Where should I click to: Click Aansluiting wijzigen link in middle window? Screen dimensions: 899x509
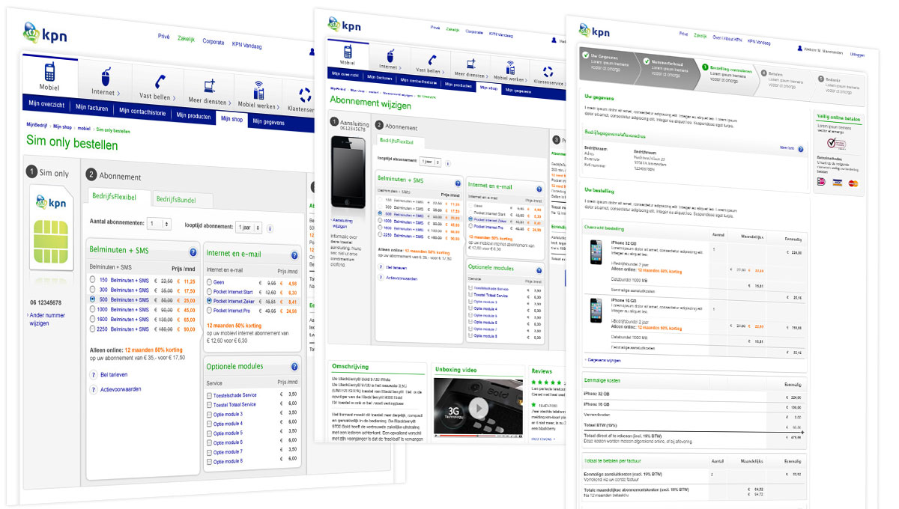(x=342, y=225)
